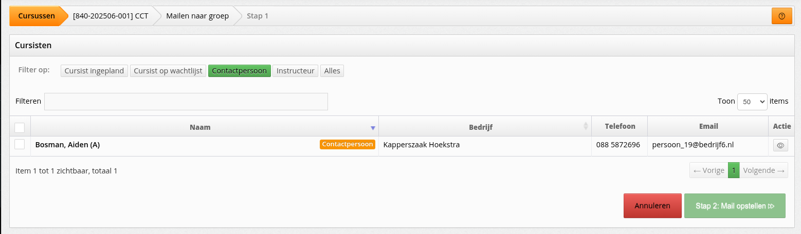Screen dimensions: 801x234
Task: Open the [840-202506-001] CCT breadcrumb
Action: (x=111, y=16)
